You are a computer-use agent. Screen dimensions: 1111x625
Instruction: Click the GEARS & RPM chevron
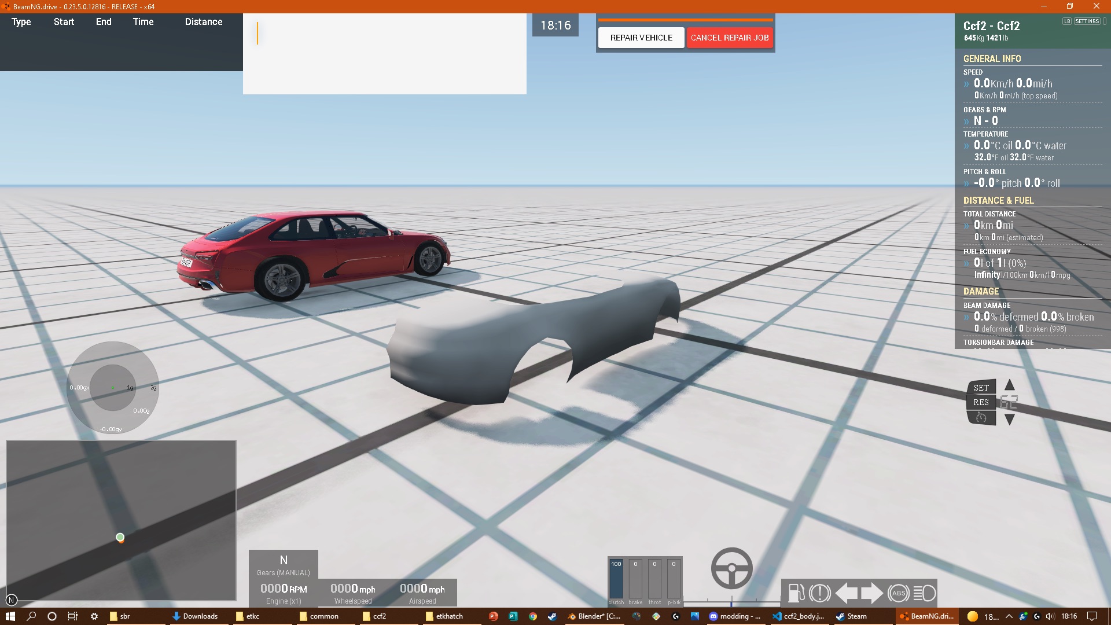[966, 122]
